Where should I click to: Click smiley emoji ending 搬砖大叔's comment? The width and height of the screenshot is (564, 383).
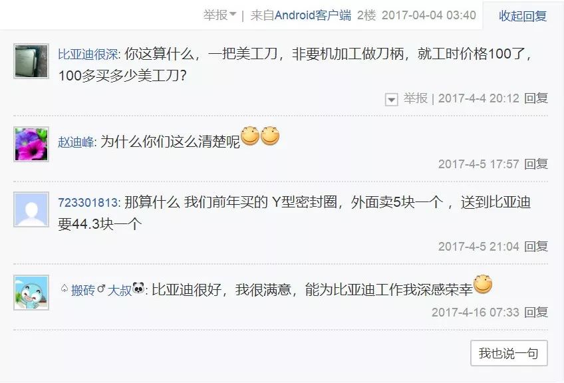click(483, 284)
